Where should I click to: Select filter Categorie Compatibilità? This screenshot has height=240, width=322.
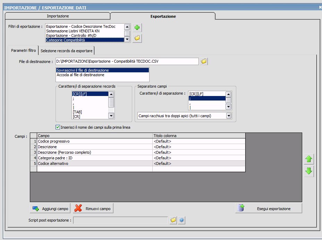[85, 40]
